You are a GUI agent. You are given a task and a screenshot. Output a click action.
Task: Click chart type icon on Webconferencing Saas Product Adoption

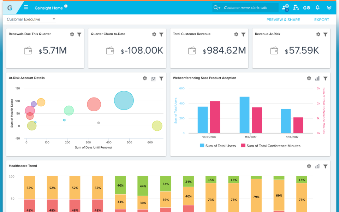click(x=317, y=78)
